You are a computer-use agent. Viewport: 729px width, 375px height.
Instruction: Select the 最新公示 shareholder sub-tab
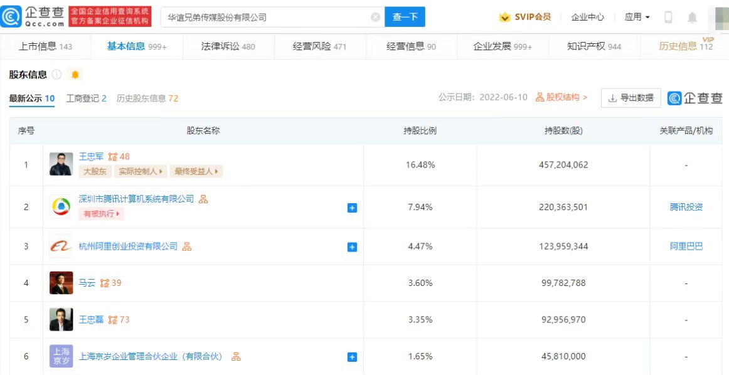tap(31, 98)
